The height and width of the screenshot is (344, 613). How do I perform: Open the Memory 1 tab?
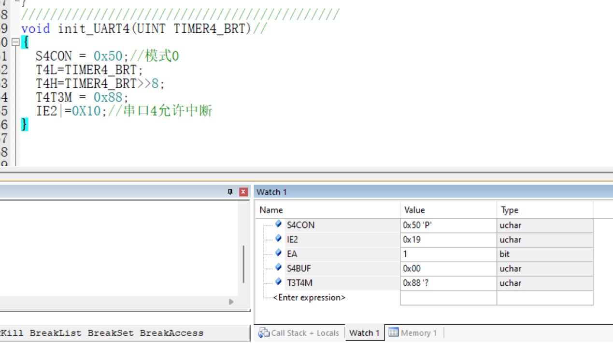pos(413,333)
